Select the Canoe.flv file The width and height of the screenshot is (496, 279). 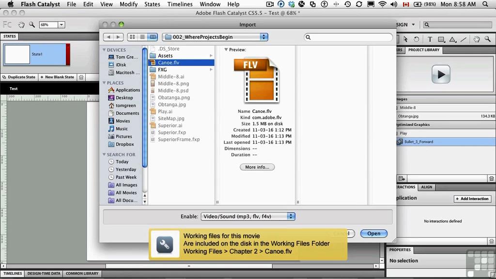pyautogui.click(x=181, y=62)
